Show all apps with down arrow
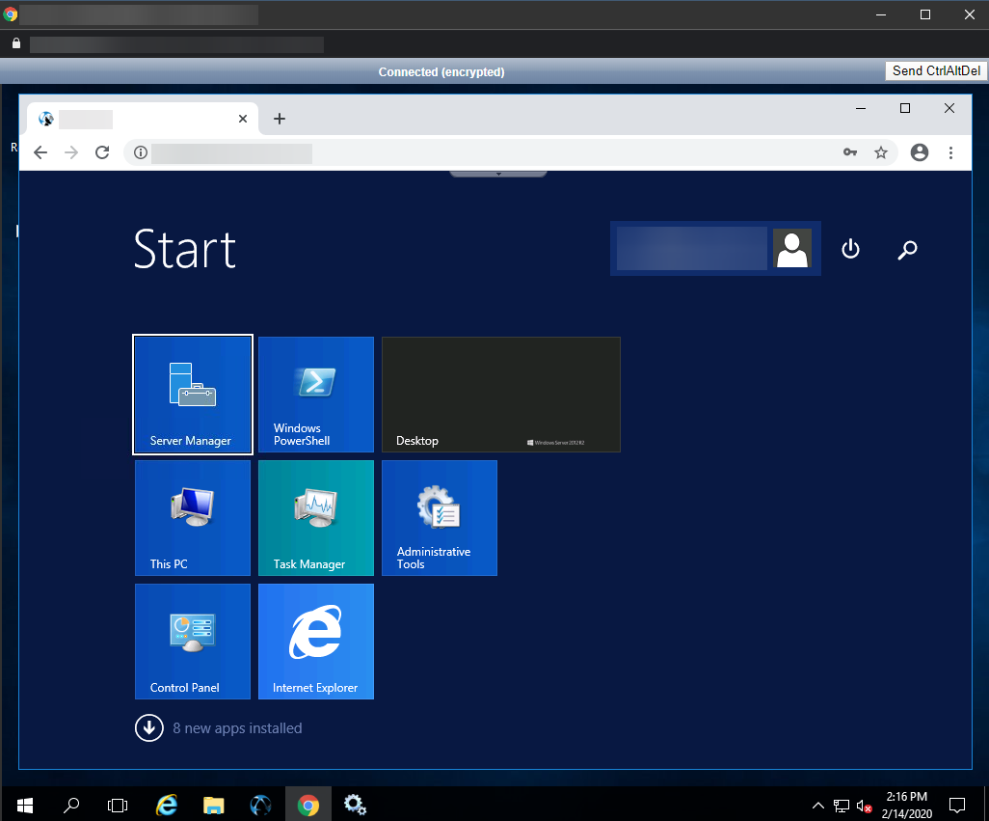This screenshot has width=989, height=821. click(149, 727)
